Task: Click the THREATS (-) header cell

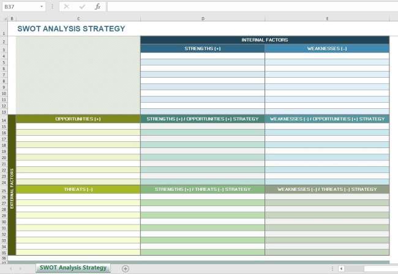Action: click(78, 190)
